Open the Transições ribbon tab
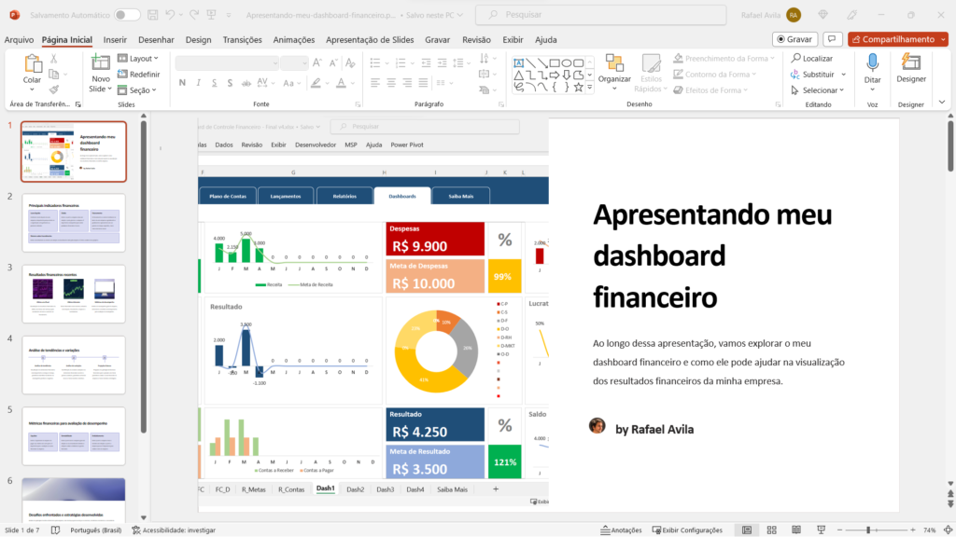The width and height of the screenshot is (956, 537). tap(242, 39)
